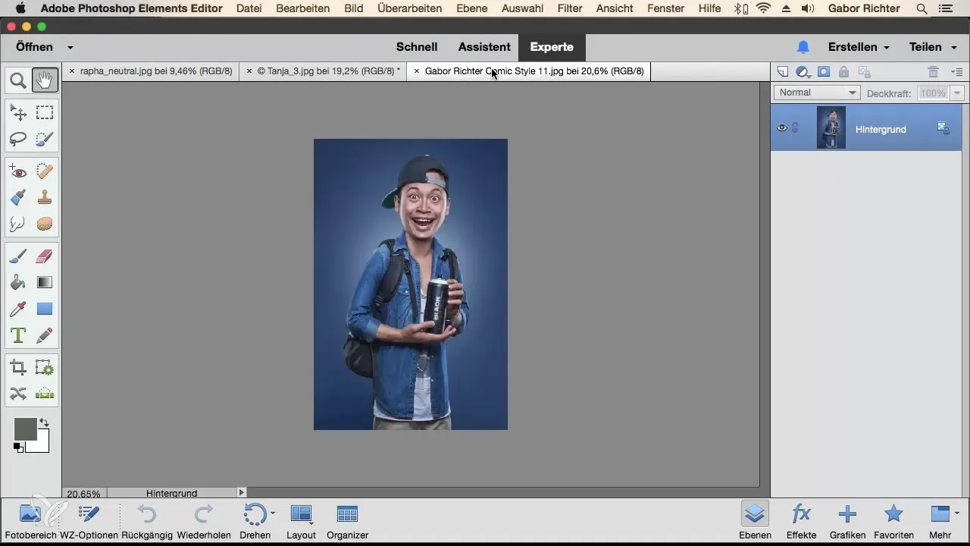Open the Deckkraft opacity slider arrow
This screenshot has width=970, height=546.
tap(956, 93)
